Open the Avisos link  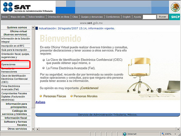pyautogui.click(x=40, y=102)
